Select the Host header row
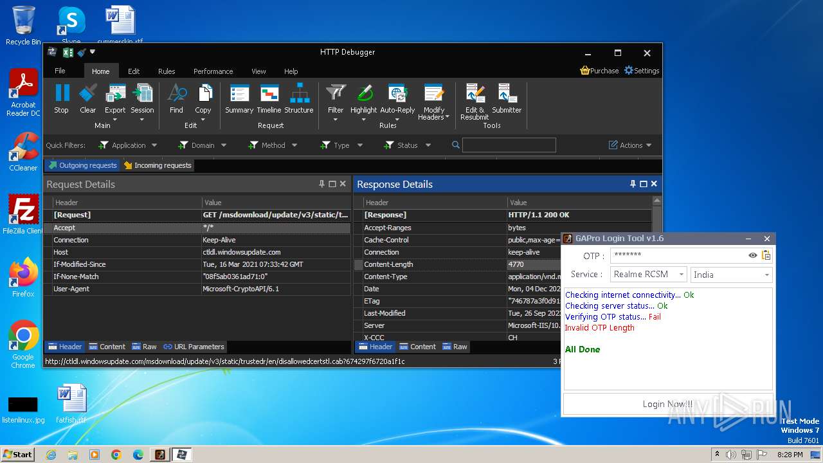 click(197, 252)
